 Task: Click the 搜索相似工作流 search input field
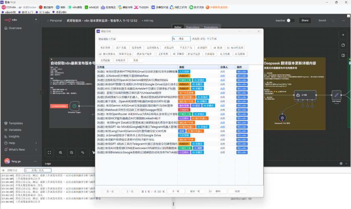pyautogui.click(x=144, y=39)
